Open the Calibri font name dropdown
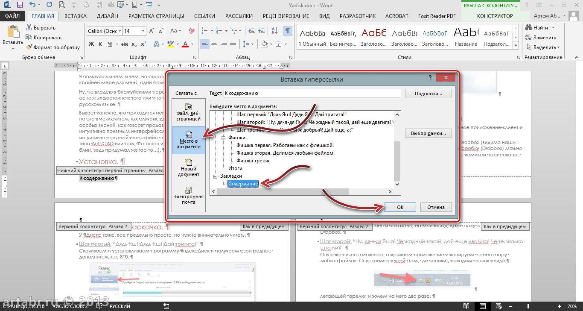Image resolution: width=583 pixels, height=311 pixels. pos(120,31)
